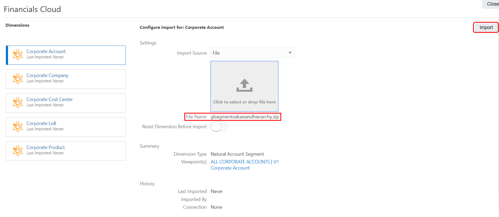Click the Viewpoint(s) label
This screenshot has height=217, width=499.
tap(194, 162)
